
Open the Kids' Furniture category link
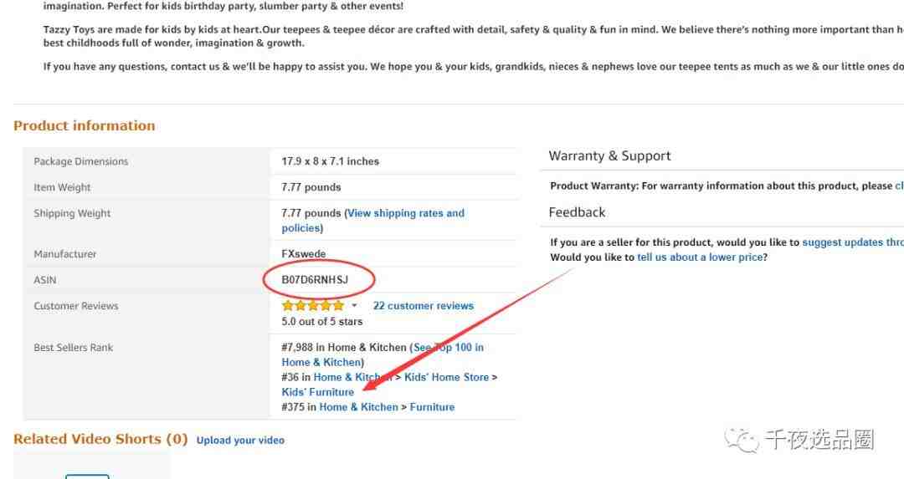[318, 392]
